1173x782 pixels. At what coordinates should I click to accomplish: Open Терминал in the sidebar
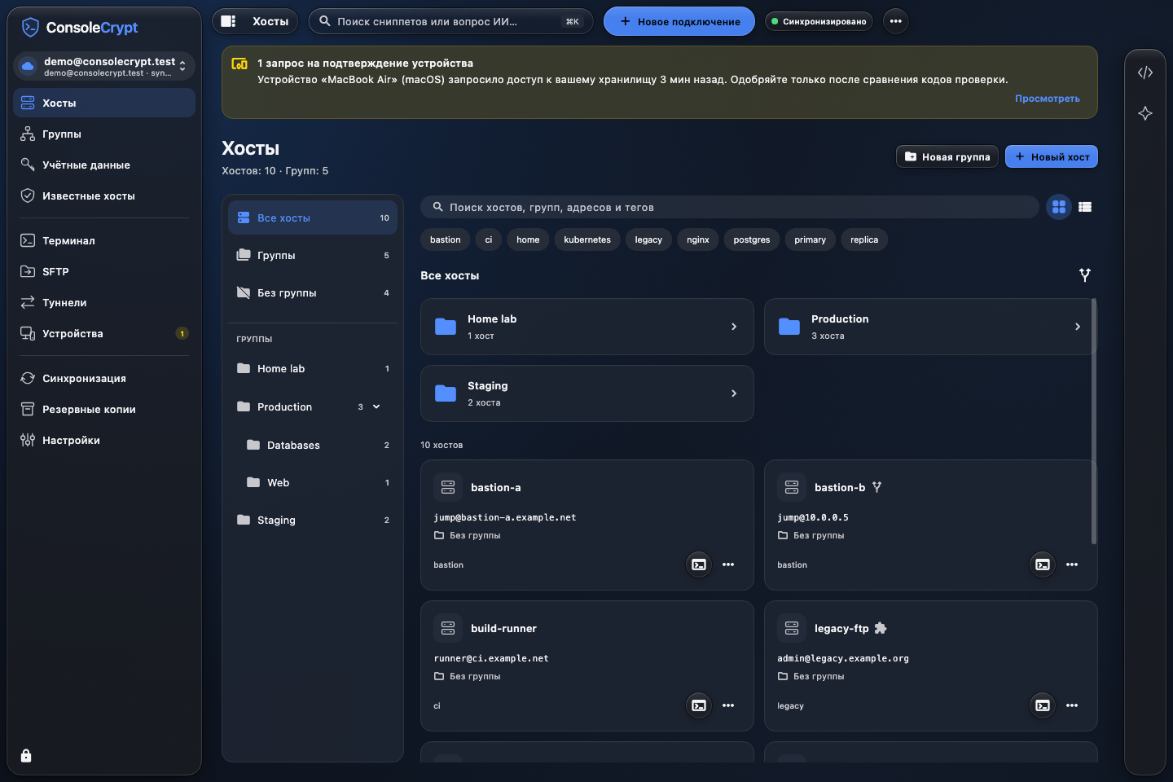click(104, 240)
